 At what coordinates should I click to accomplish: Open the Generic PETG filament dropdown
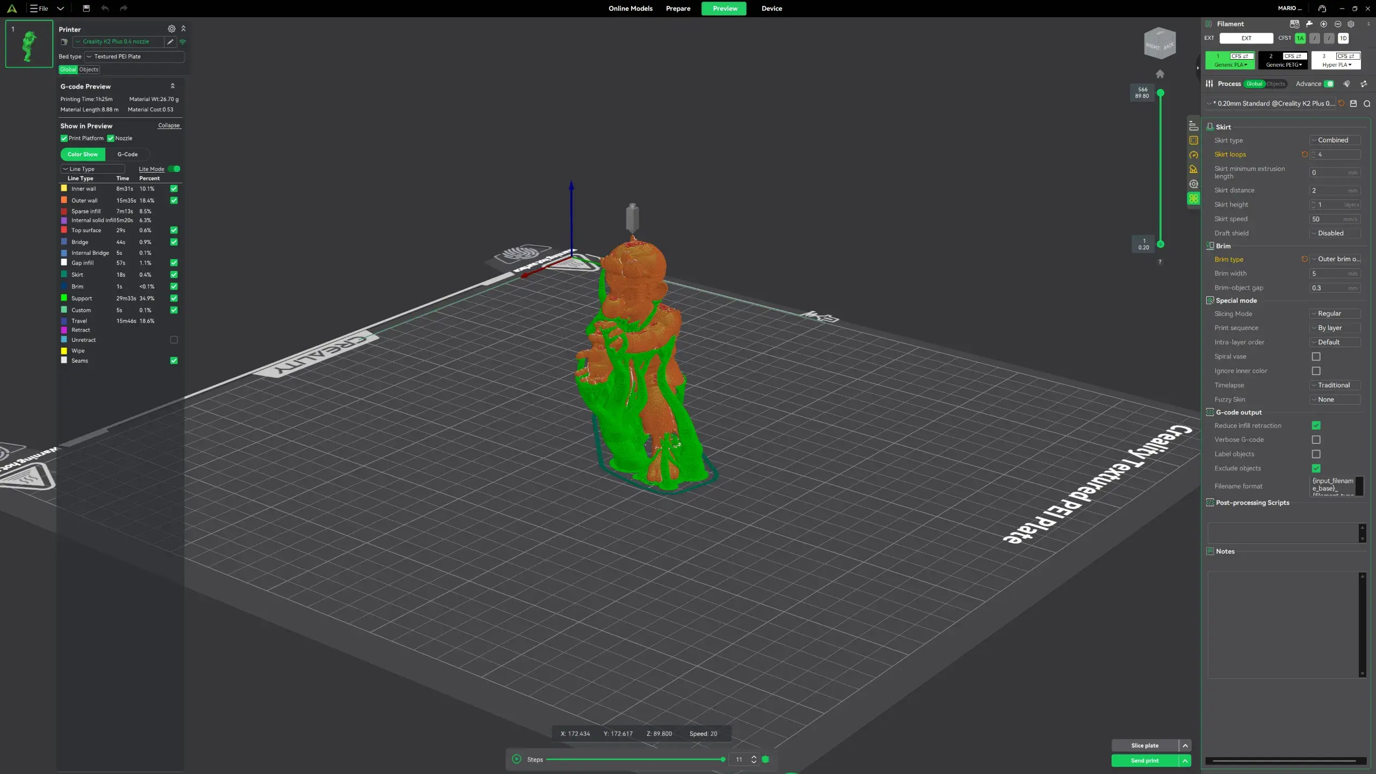(1284, 65)
